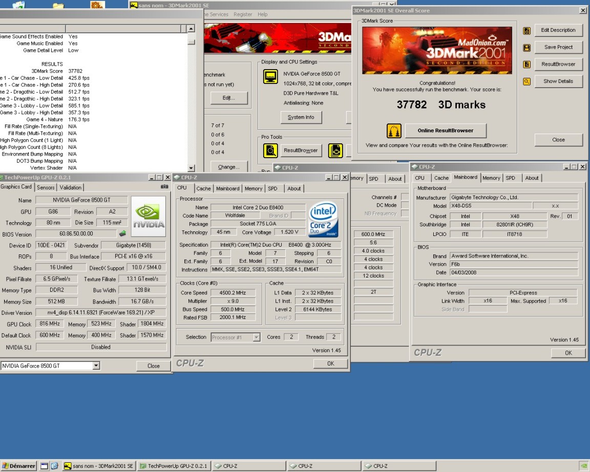Click the Save Project button

click(558, 47)
